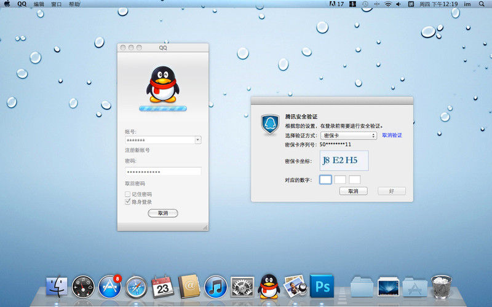Open Finder from the dock
The width and height of the screenshot is (492, 307).
coord(57,286)
